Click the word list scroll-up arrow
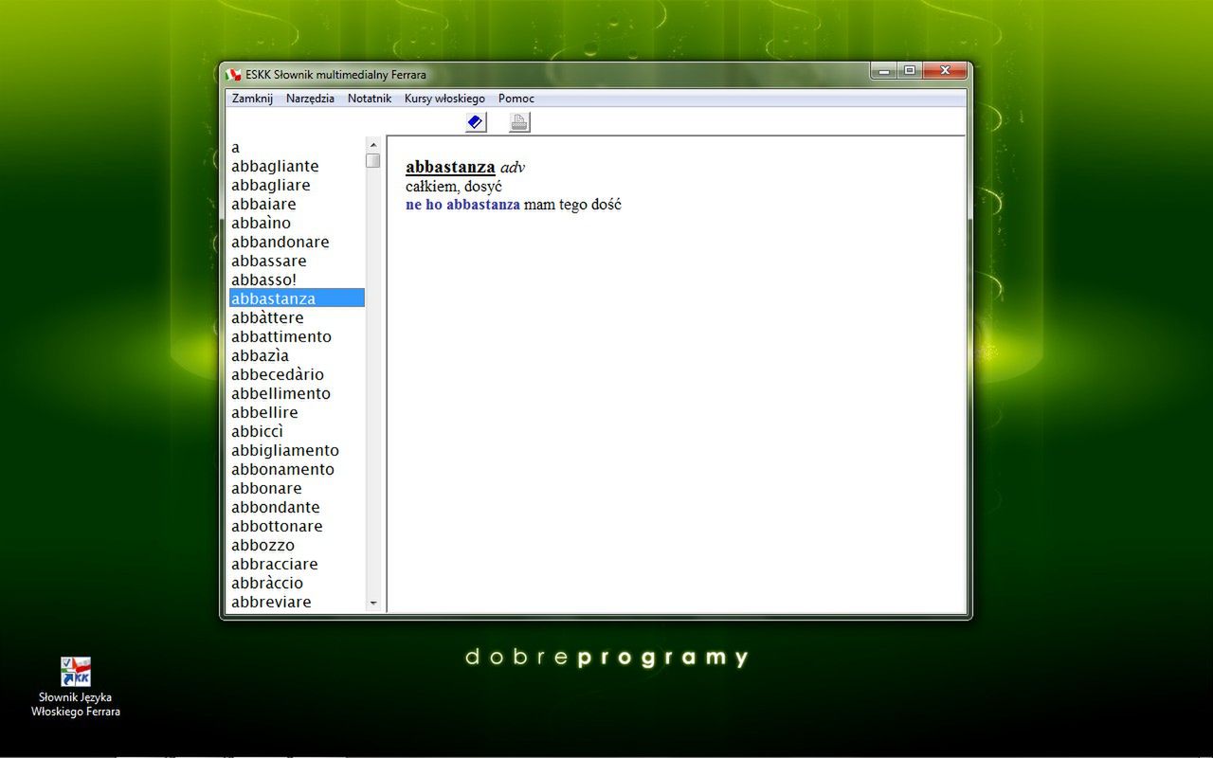Screen dimensions: 1213x758 click(x=372, y=144)
